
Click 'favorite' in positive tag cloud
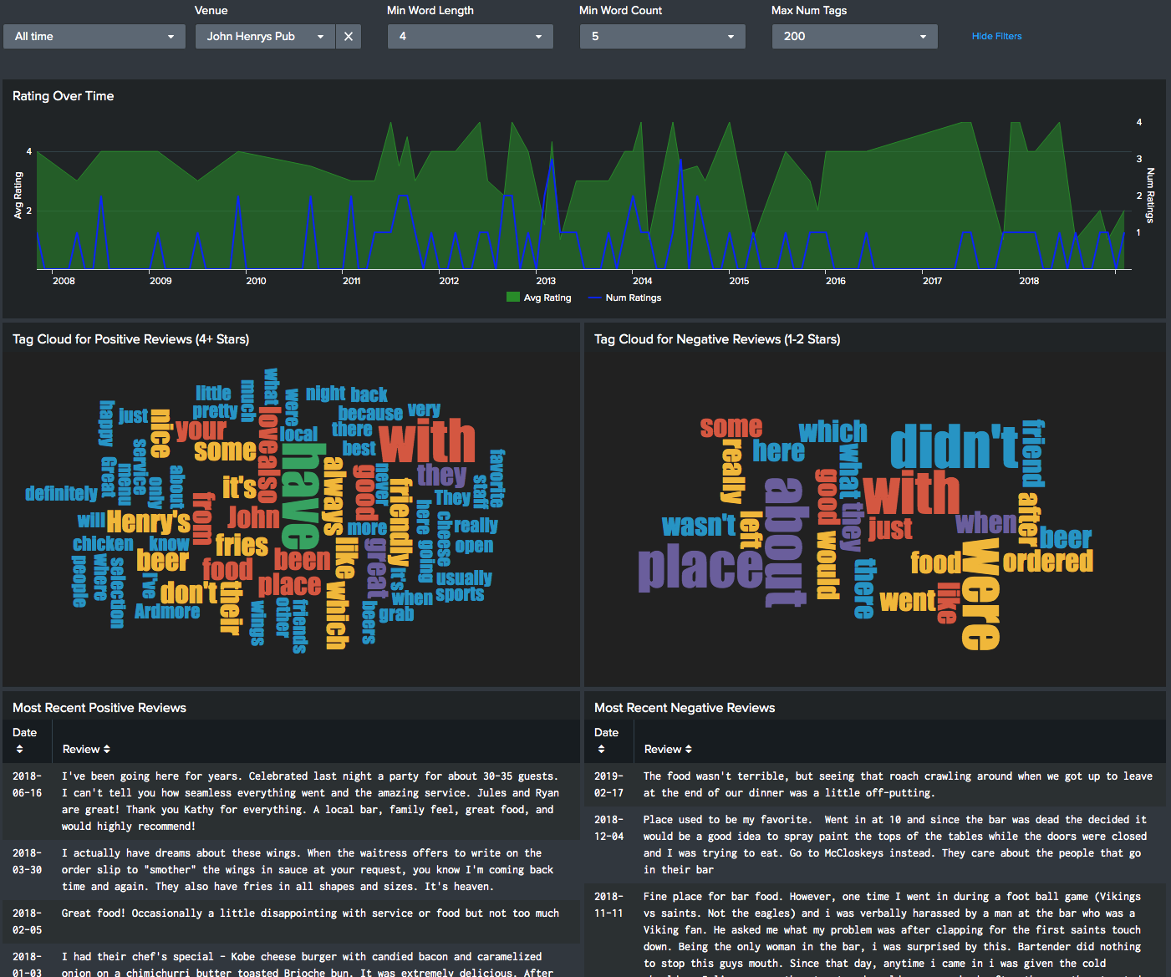click(x=497, y=478)
